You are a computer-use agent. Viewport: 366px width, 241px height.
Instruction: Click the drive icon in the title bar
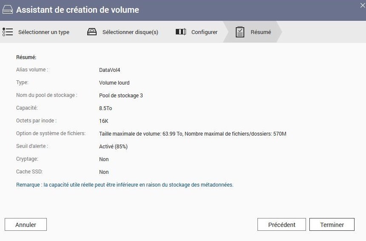click(x=8, y=10)
